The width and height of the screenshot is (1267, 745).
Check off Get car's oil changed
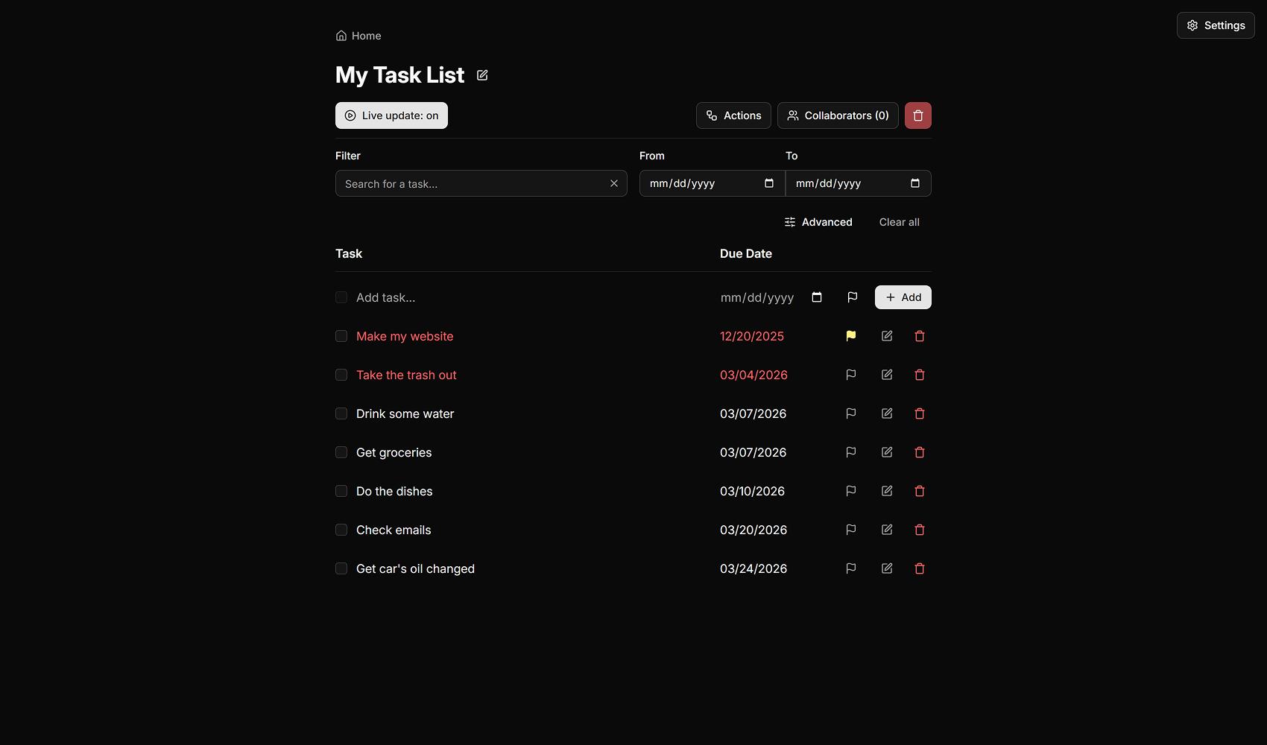pos(341,568)
